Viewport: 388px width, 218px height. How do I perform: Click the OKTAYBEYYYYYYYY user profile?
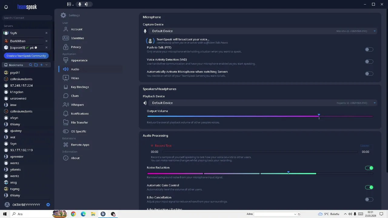tap(23, 205)
